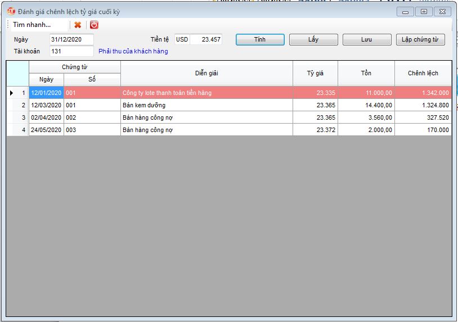Click the row 1 current-record arrow indicator
Image resolution: width=458 pixels, height=322 pixels.
coord(12,93)
